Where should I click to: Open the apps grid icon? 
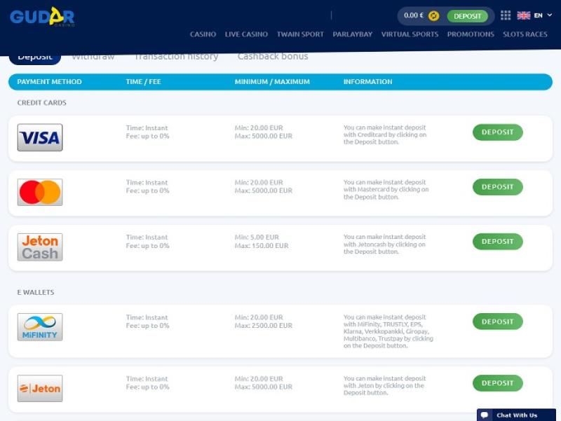coord(506,15)
